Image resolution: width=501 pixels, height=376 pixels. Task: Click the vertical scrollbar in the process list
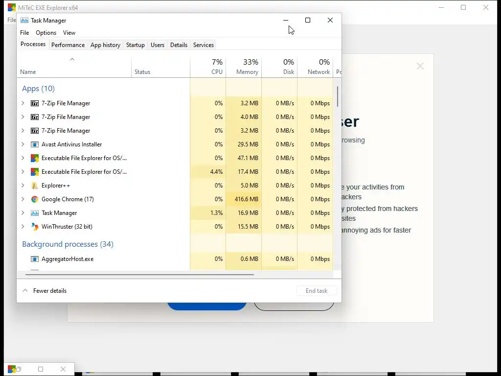pyautogui.click(x=338, y=96)
